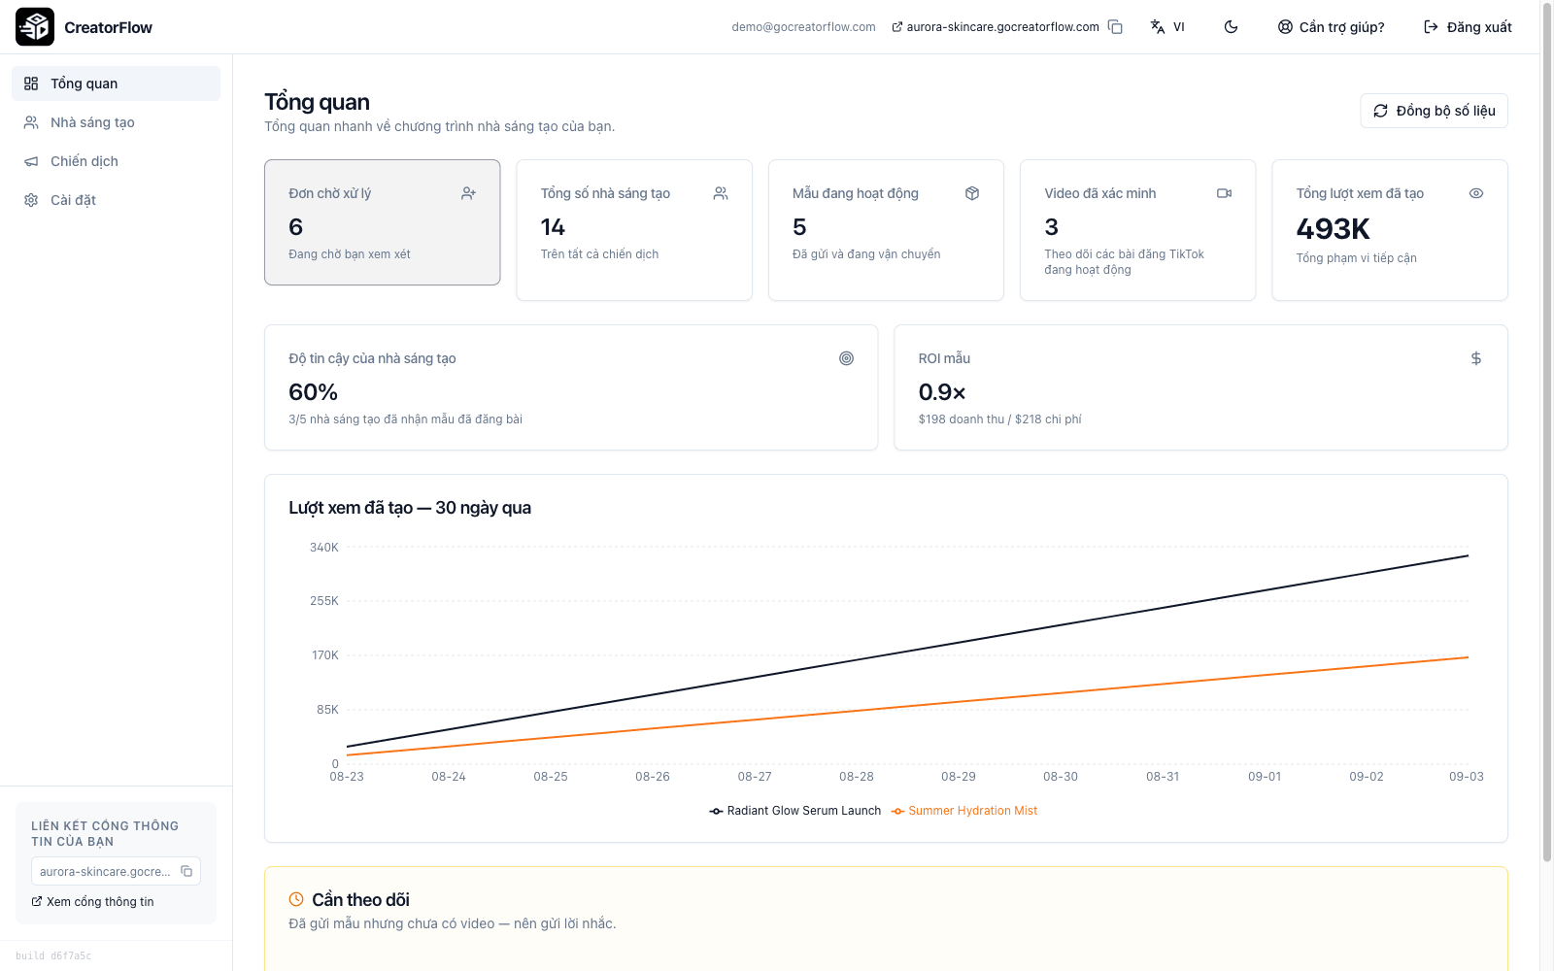The image size is (1554, 971).
Task: Toggle Radiant Glow Serum Launch legend entry
Action: coord(794,811)
